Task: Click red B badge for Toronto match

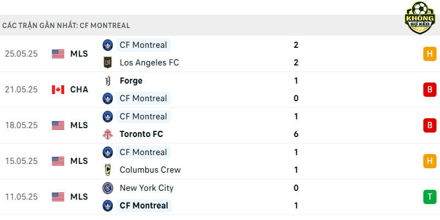Action: (430, 125)
